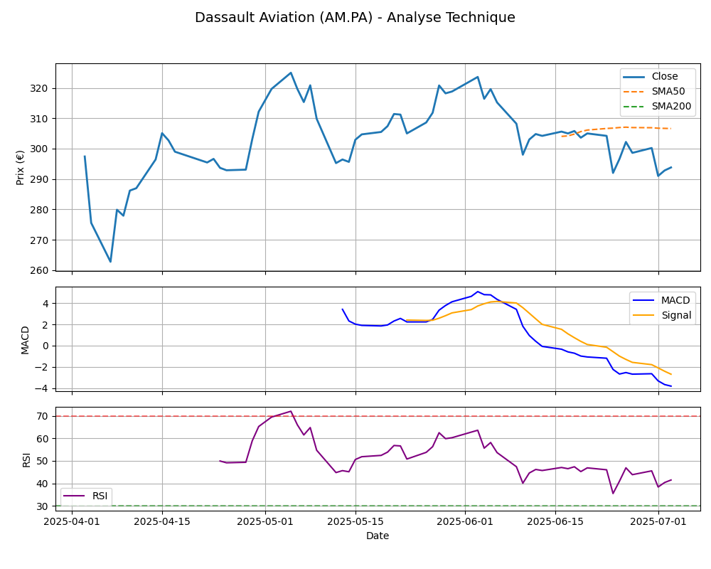Click the "2025-06-15" date tick label
This screenshot has width=711, height=569.
click(x=555, y=521)
